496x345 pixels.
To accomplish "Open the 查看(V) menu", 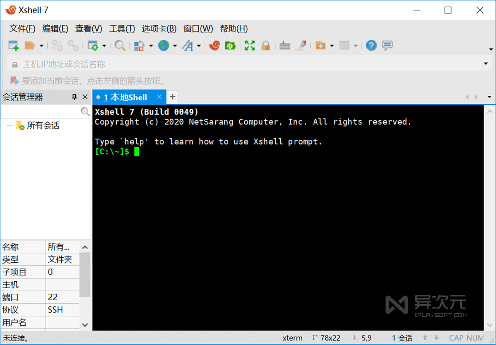I will (x=88, y=29).
